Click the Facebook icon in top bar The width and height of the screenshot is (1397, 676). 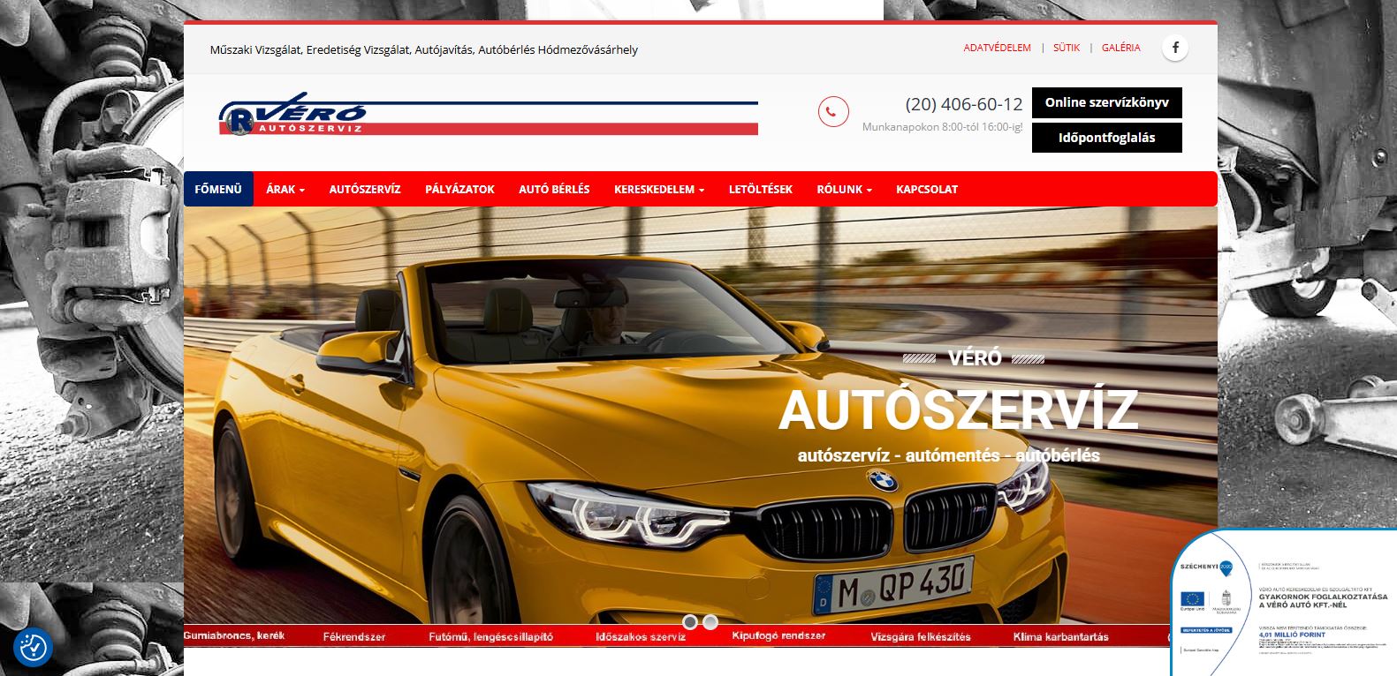[1175, 48]
